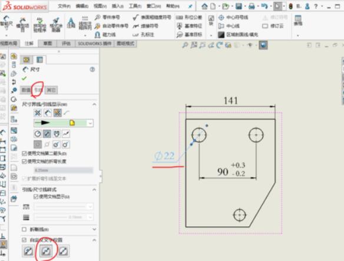This screenshot has height=261, width=344.
Task: Select the Ø22 dimension text in drawing
Action: [164, 156]
